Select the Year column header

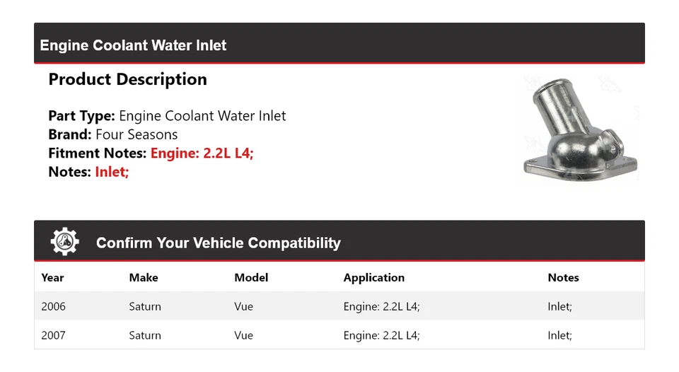[52, 278]
